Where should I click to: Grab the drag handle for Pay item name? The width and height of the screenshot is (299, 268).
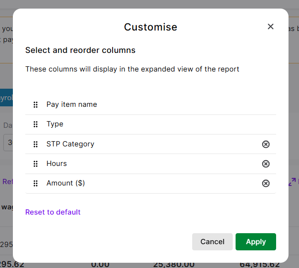click(x=35, y=105)
